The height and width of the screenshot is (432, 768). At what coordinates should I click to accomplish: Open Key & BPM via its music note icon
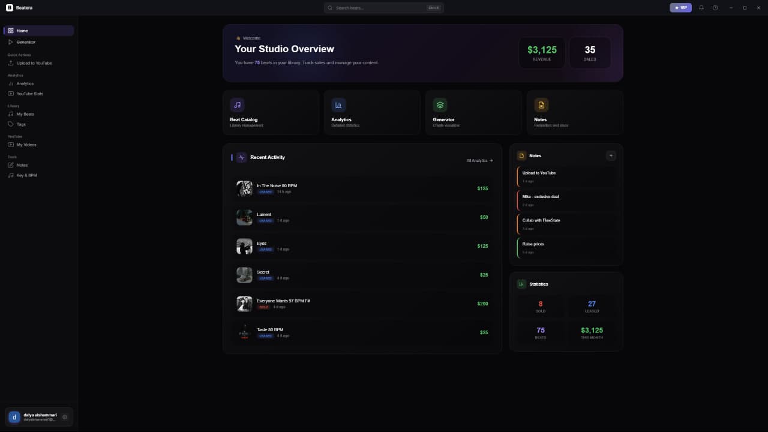click(x=12, y=175)
